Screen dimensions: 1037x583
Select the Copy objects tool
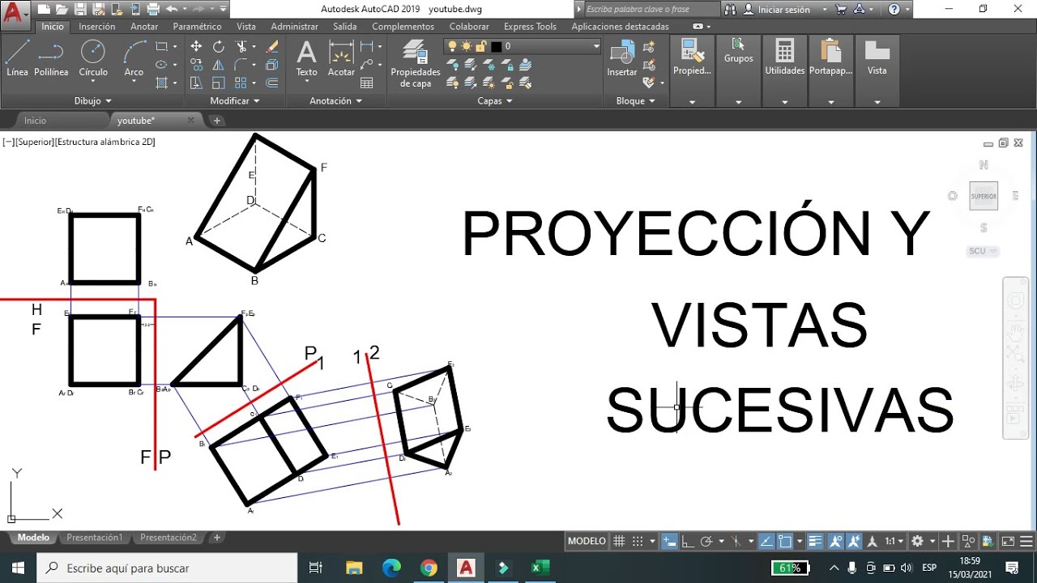point(196,65)
